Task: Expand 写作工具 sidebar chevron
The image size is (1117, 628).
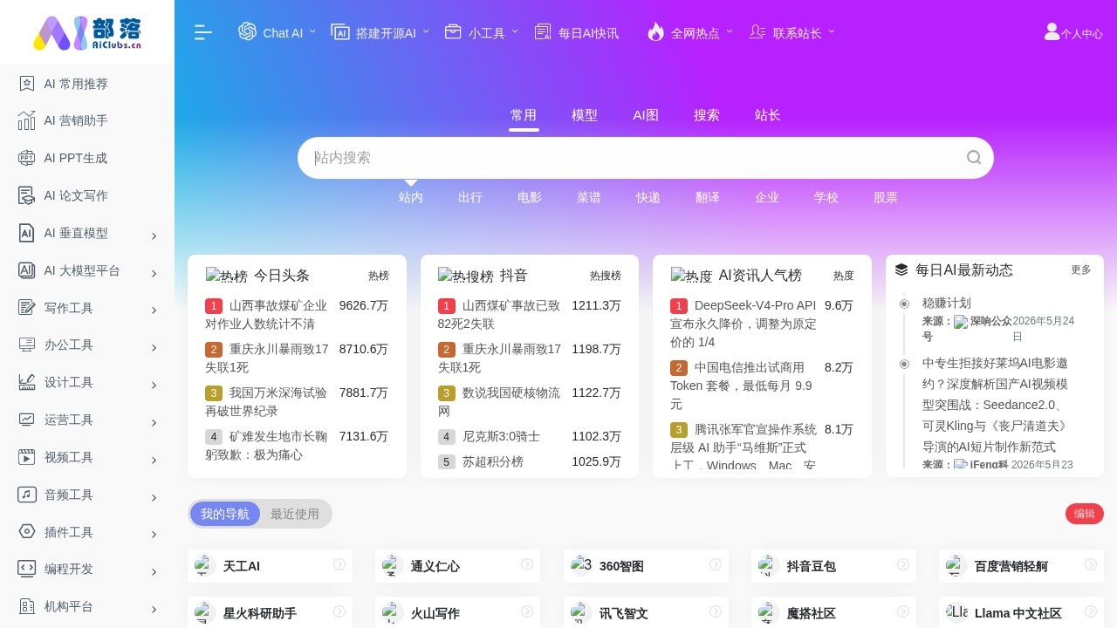Action: 154,311
